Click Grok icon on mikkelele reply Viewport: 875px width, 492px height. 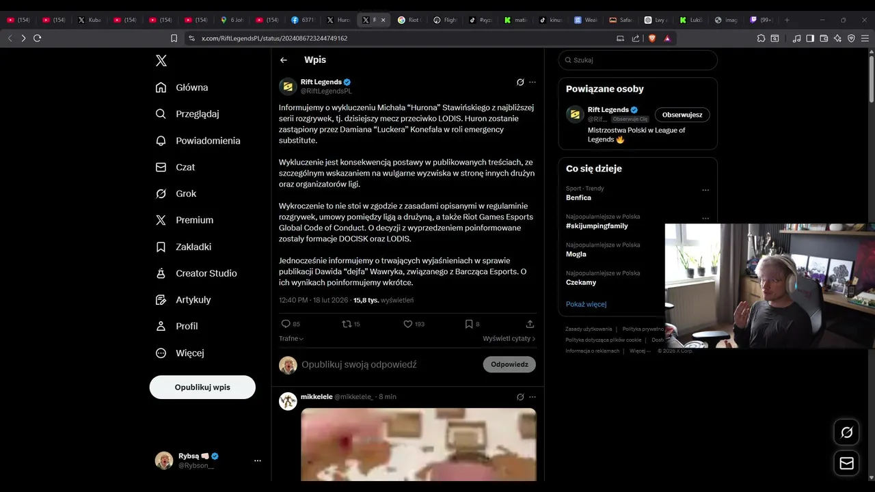(520, 397)
